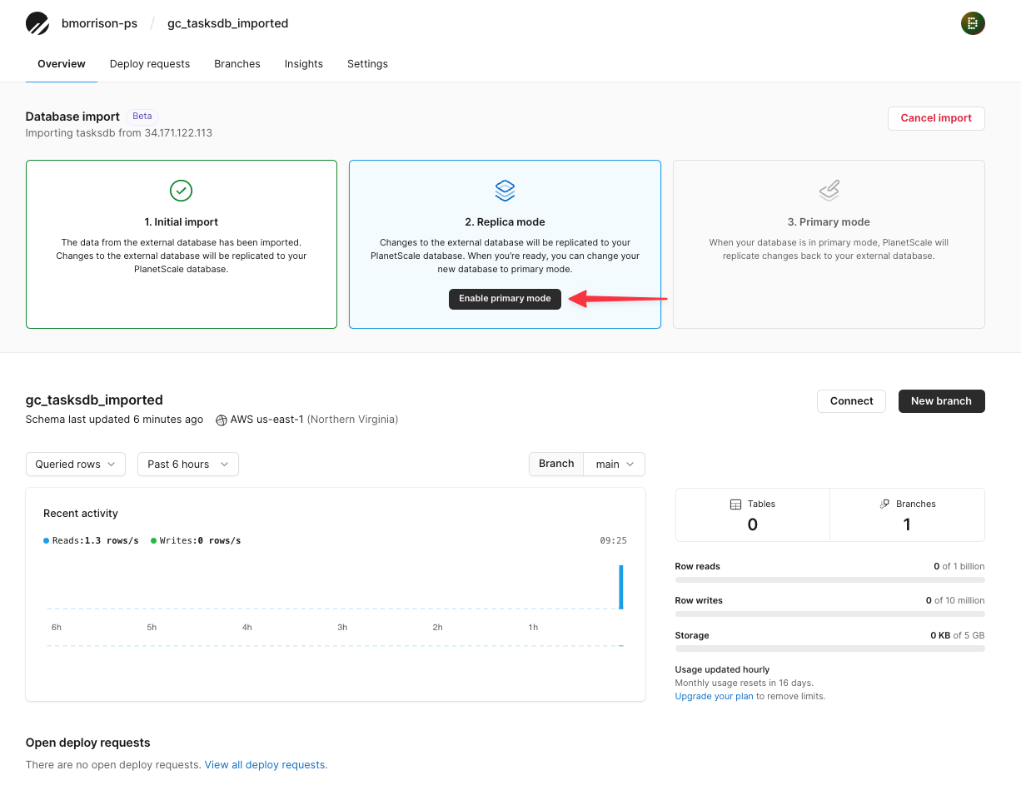Open the Overview tab
Viewport: 1021px width, 810px height.
coord(62,64)
